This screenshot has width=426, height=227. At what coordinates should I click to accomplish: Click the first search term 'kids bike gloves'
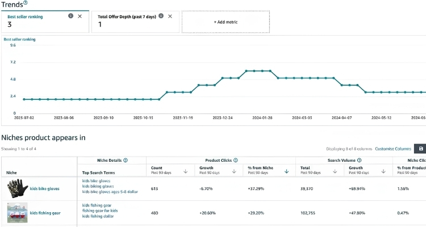[96, 181]
